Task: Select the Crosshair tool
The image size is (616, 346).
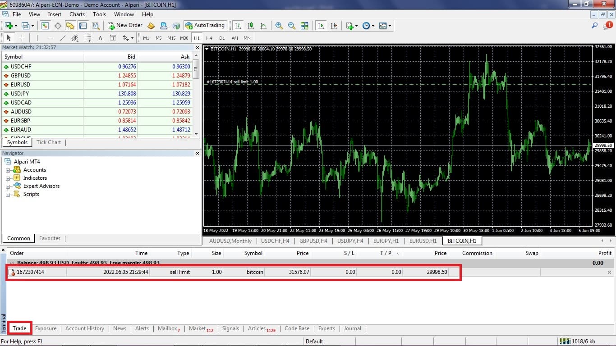Action: coord(22,38)
